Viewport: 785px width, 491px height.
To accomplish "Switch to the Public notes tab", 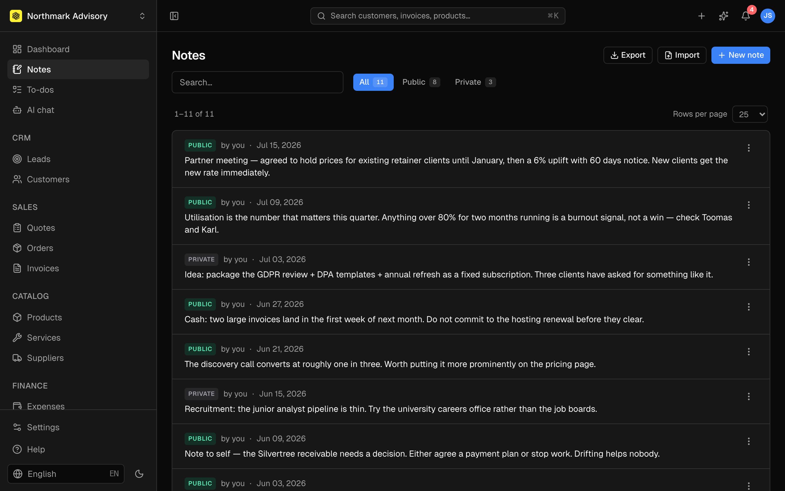I will pos(421,82).
